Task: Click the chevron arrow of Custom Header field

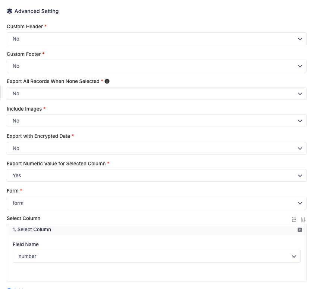Action: coord(300,39)
